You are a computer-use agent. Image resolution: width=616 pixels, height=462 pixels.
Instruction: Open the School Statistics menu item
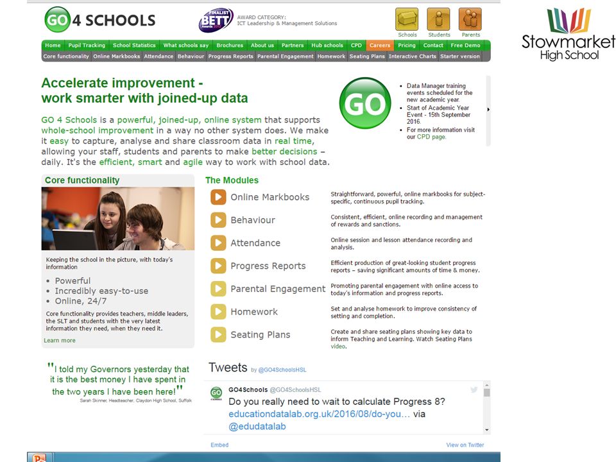tap(134, 45)
